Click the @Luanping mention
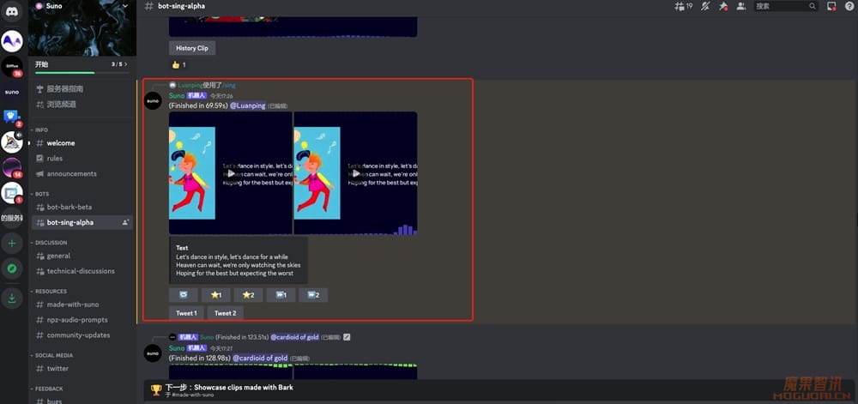This screenshot has width=858, height=404. click(247, 106)
